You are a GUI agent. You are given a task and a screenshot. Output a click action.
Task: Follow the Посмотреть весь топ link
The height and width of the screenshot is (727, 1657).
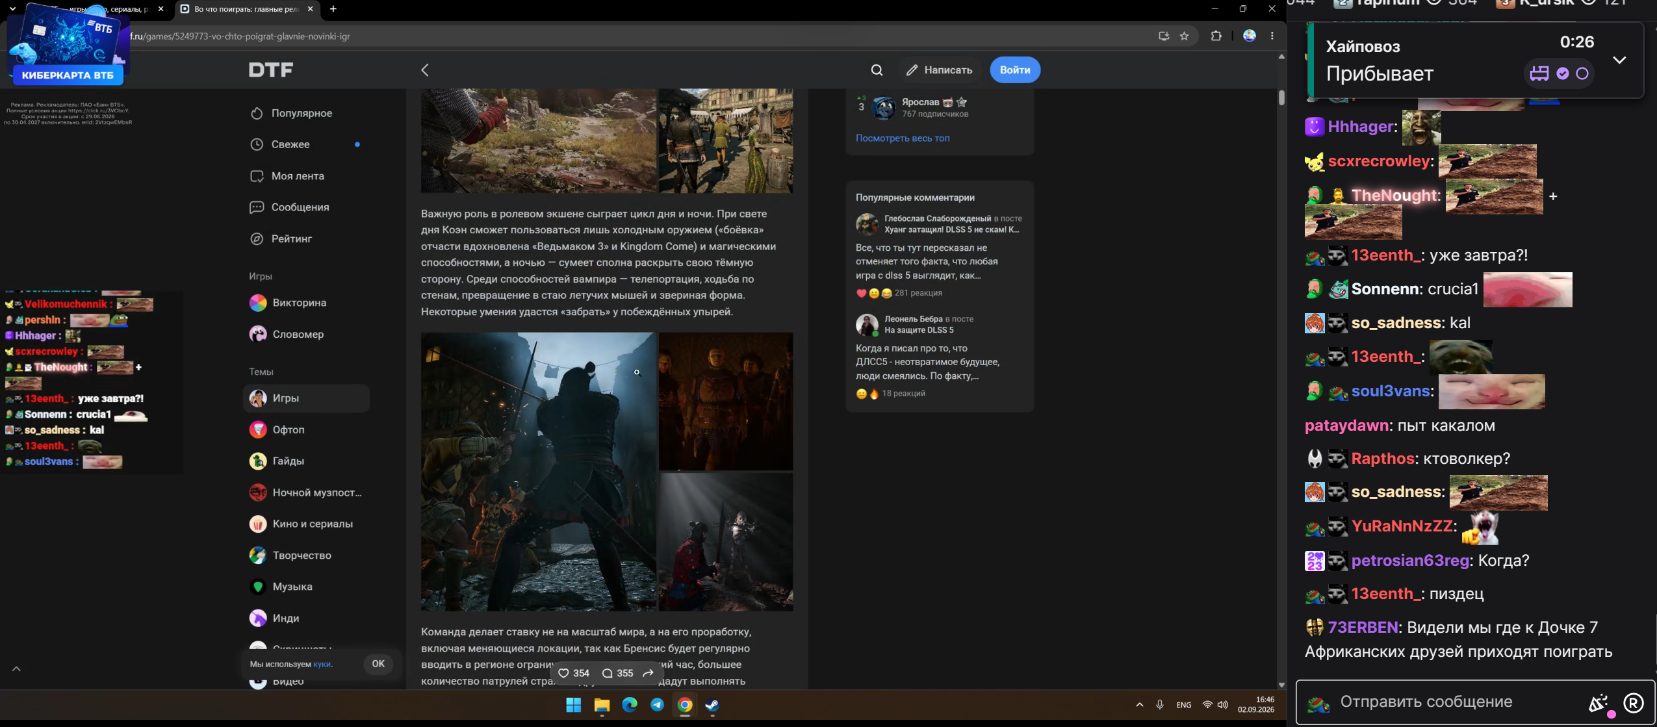click(902, 138)
